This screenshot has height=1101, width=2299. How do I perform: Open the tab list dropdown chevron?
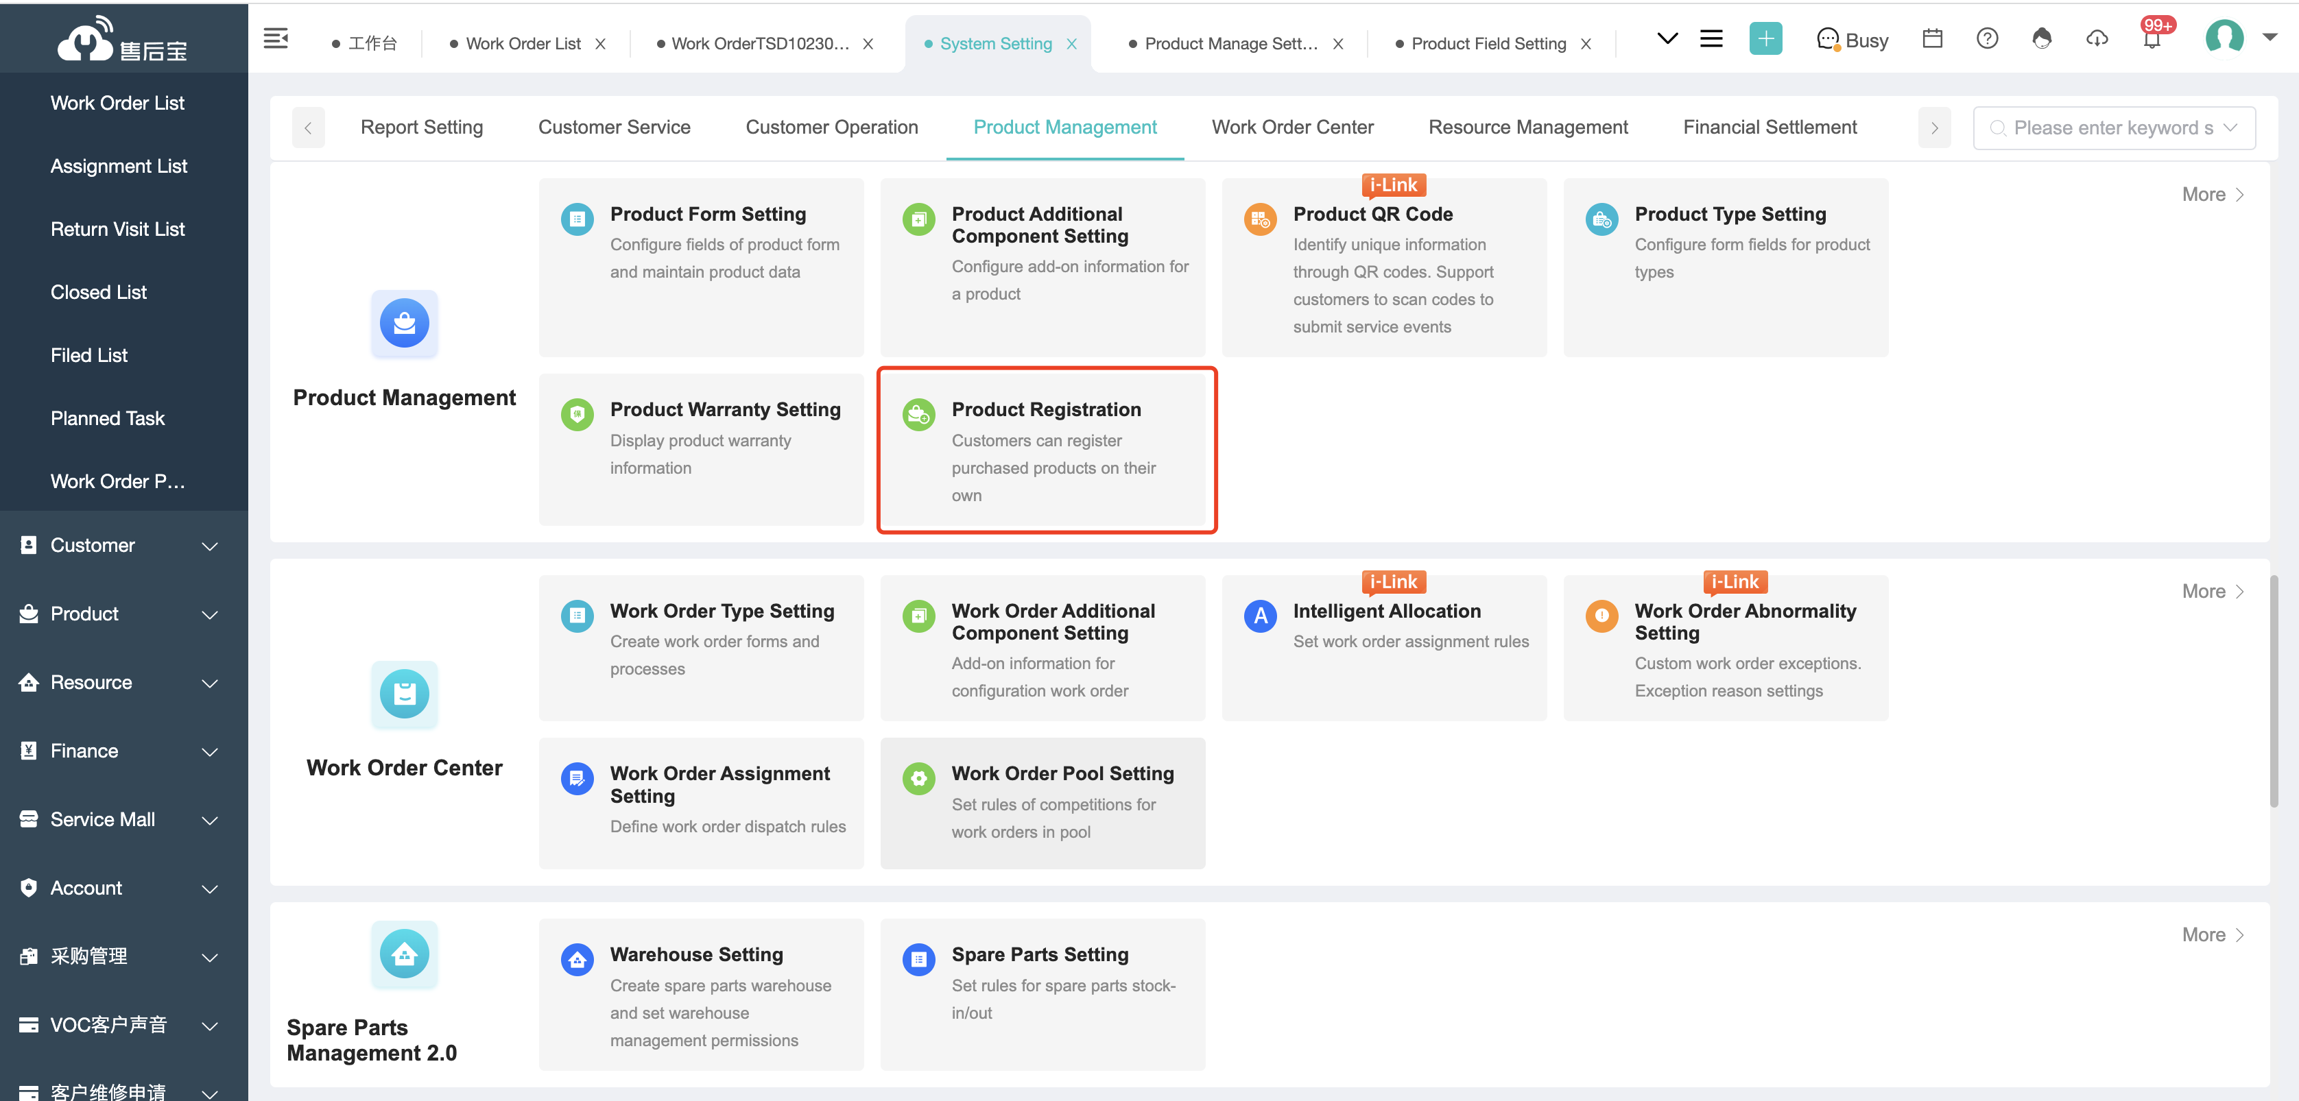[1666, 38]
